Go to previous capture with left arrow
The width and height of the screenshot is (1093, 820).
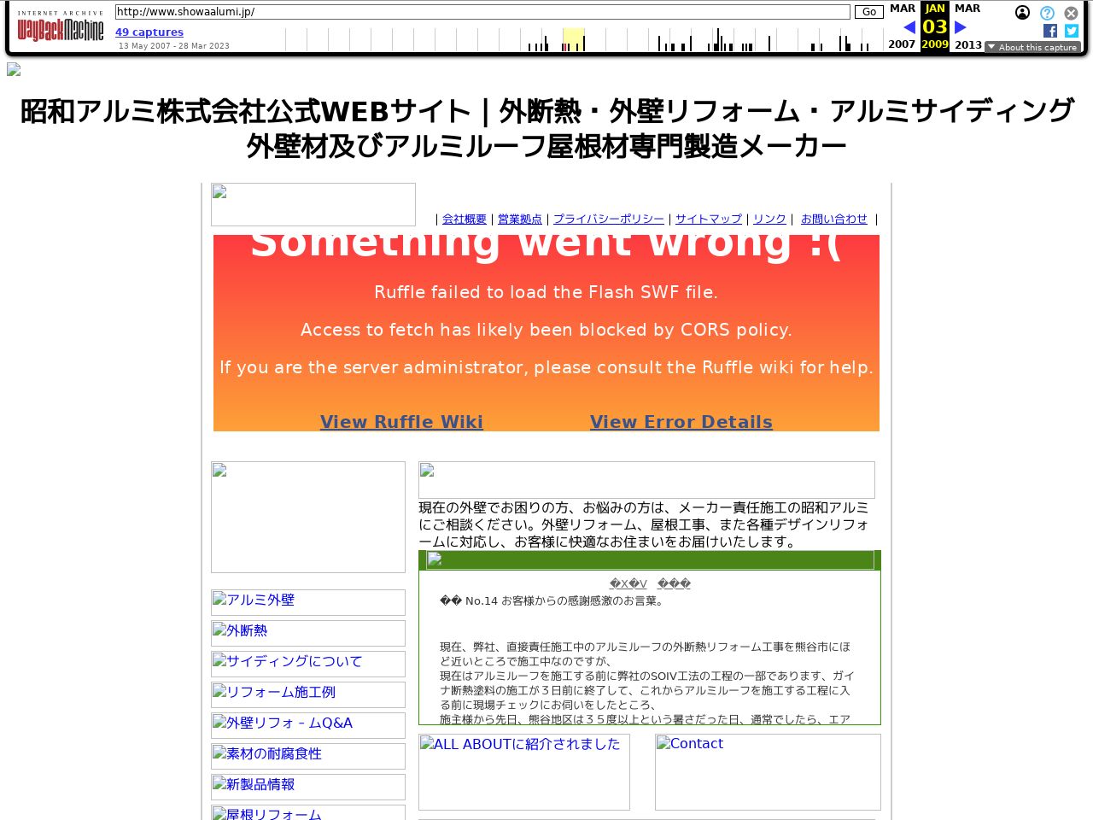click(x=909, y=27)
